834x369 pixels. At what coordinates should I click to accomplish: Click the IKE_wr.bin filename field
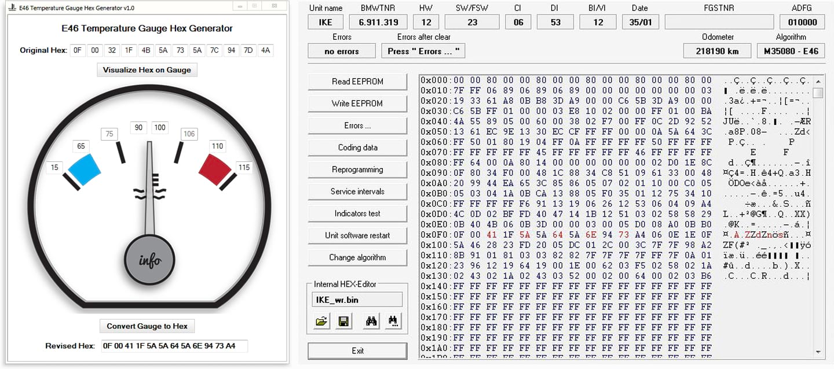[x=357, y=299]
